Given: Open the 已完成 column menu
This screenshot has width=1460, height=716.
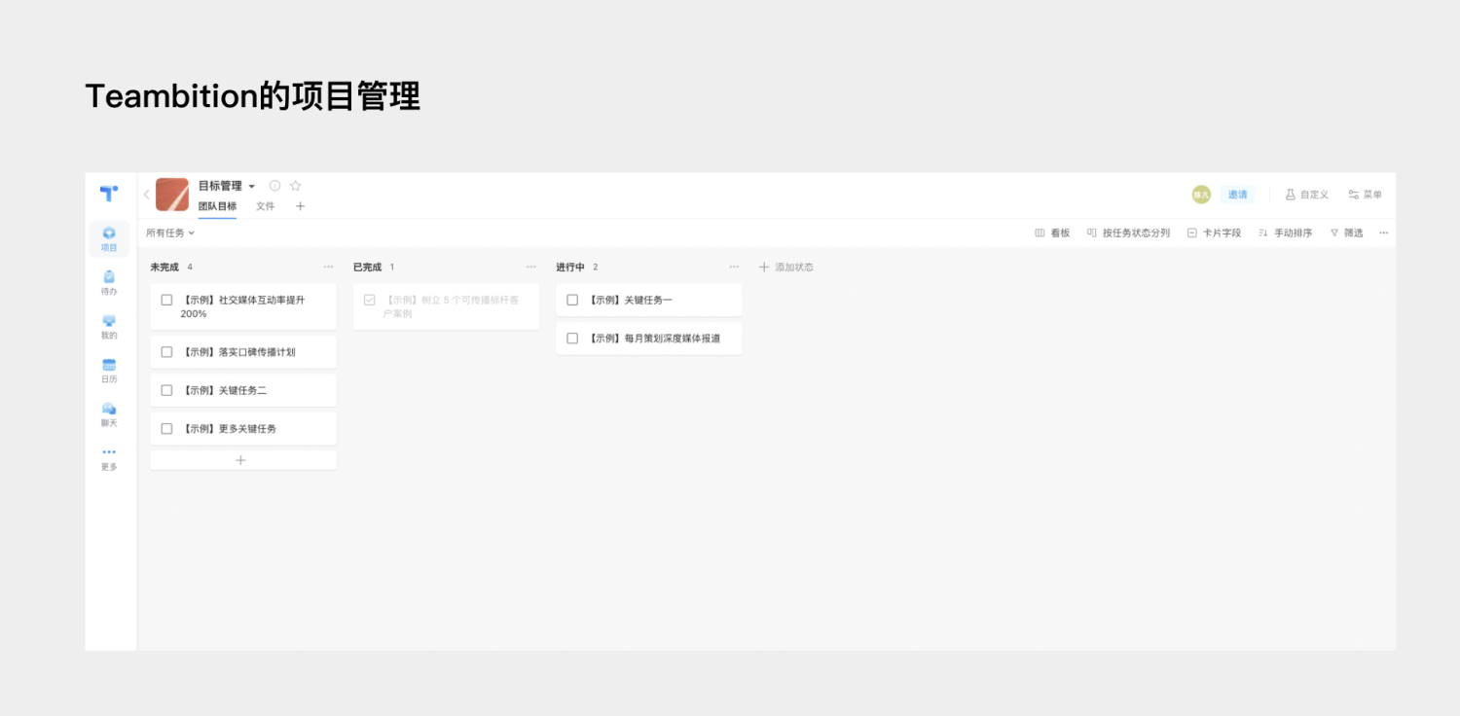Looking at the screenshot, I should 530,267.
